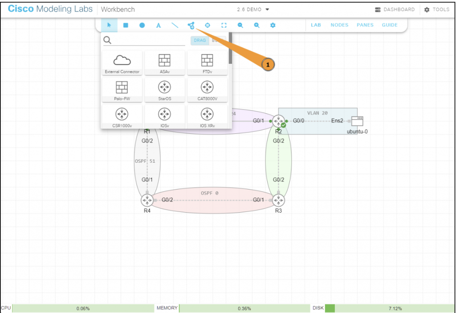
Task: Zoom in the topology canvas
Action: 256,25
